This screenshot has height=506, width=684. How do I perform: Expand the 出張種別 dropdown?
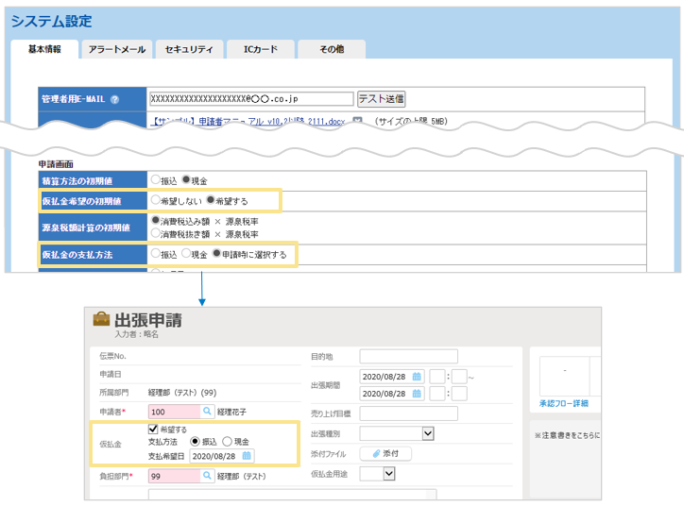click(x=428, y=433)
